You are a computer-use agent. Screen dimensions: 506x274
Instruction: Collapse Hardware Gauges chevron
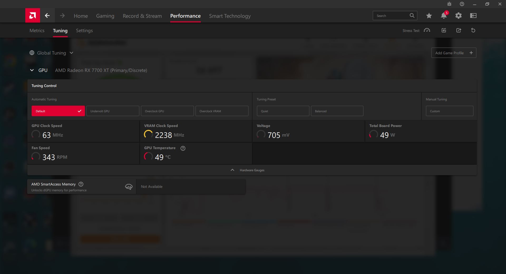[x=232, y=170]
